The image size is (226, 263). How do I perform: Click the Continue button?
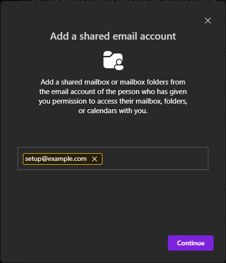pos(191,243)
